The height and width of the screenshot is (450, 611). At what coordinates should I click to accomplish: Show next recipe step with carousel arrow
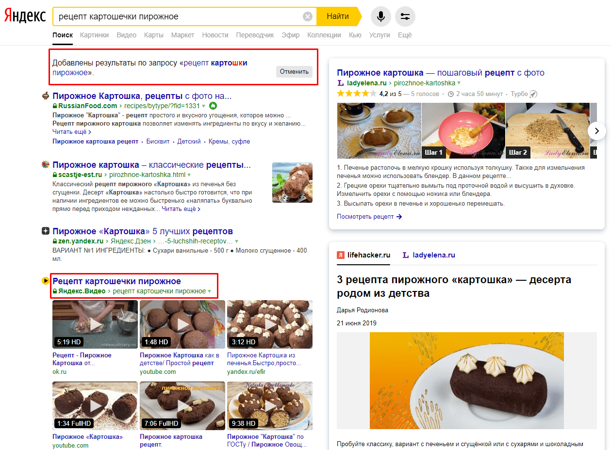(597, 130)
